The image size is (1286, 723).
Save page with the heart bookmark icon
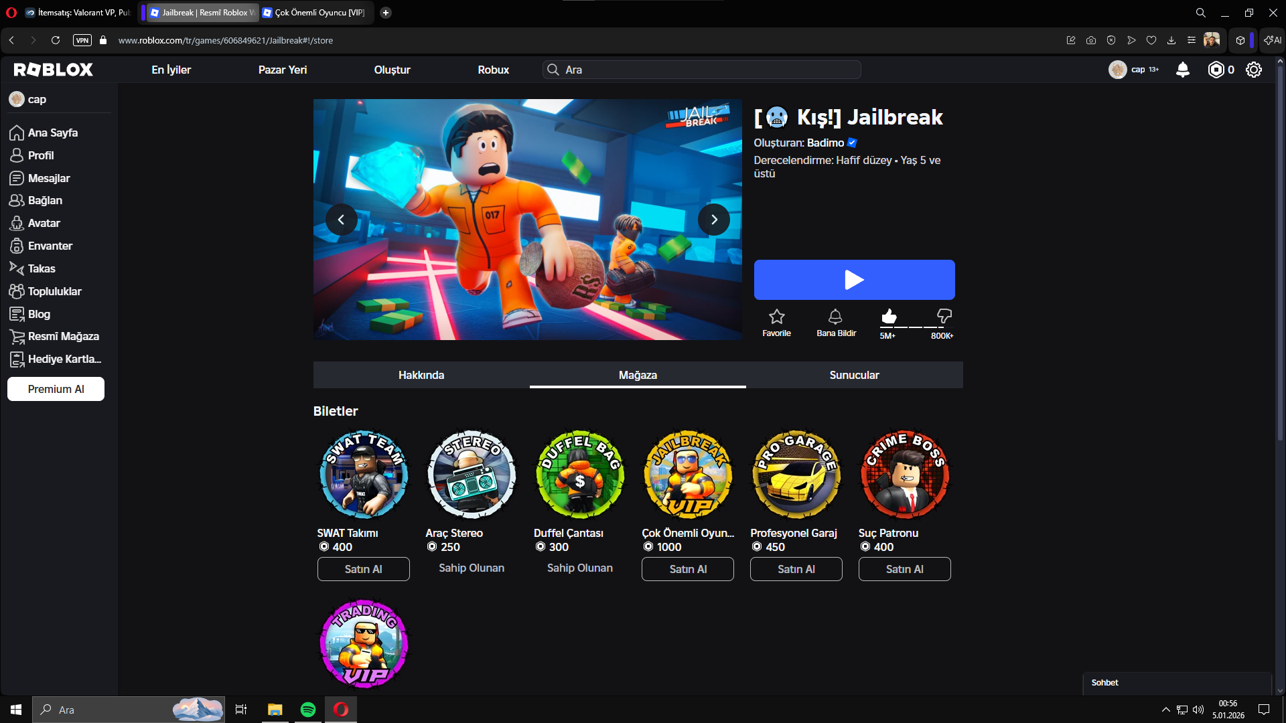tap(1151, 40)
